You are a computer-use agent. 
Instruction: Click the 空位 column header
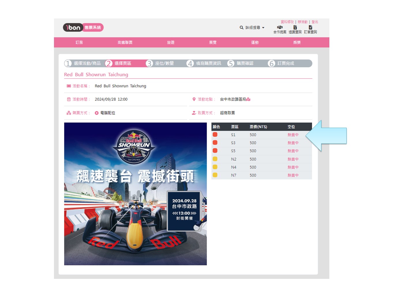(291, 127)
